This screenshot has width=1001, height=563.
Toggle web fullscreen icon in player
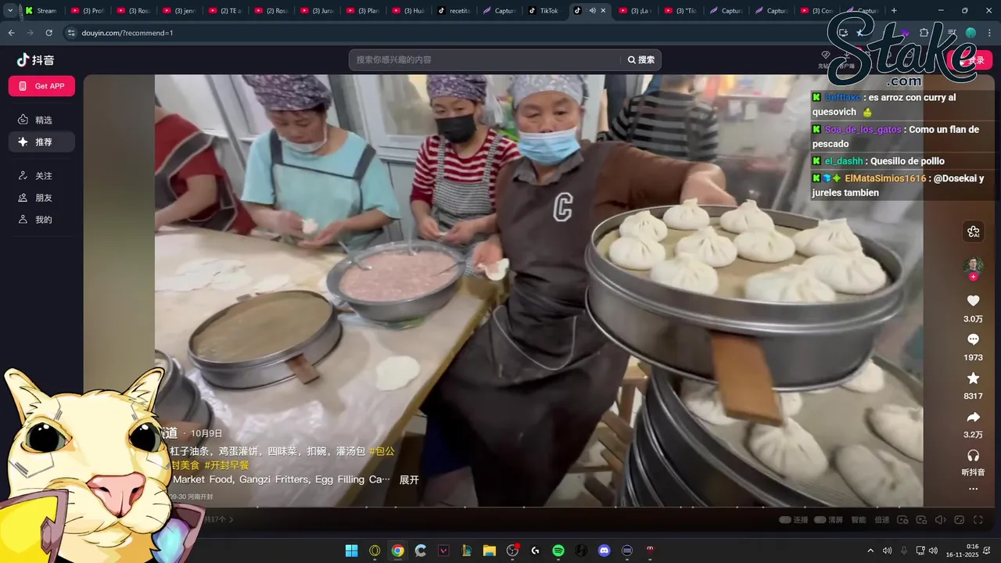(x=960, y=519)
